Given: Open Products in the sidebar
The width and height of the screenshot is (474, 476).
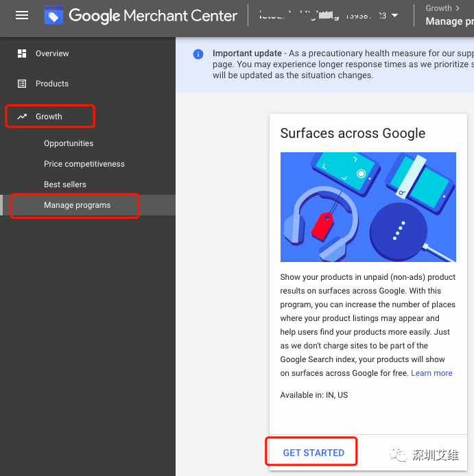Looking at the screenshot, I should pos(88,84).
